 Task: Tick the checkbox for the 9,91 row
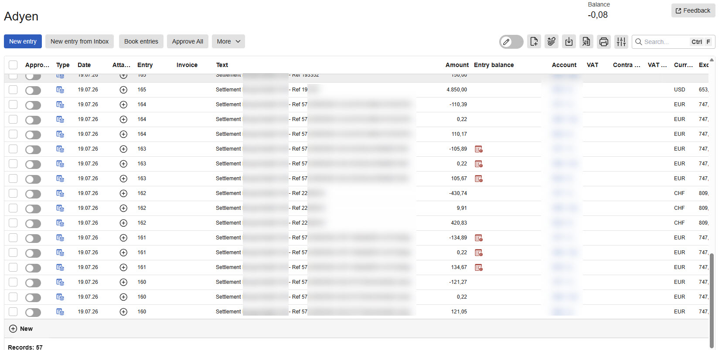[x=13, y=208]
